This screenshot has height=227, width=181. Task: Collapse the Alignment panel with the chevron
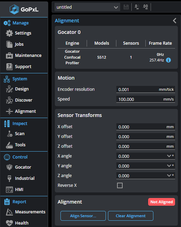pyautogui.click(x=175, y=21)
